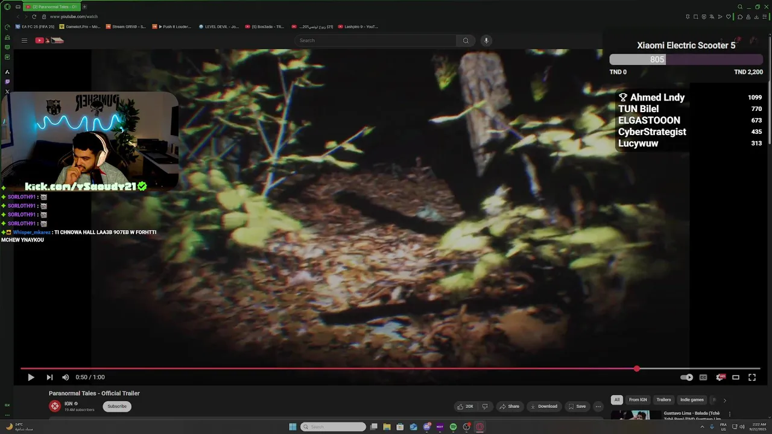The width and height of the screenshot is (772, 434).
Task: Go back to the previous page
Action: (x=18, y=16)
